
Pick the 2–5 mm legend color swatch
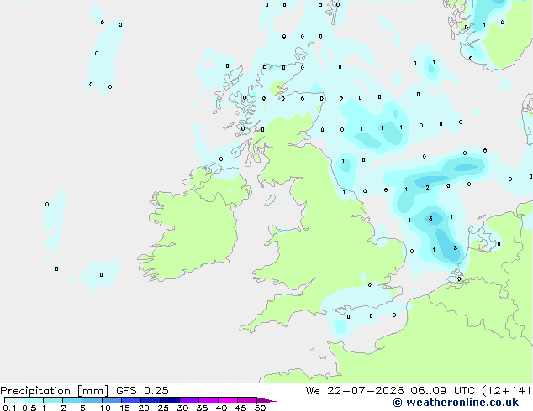pos(72,400)
